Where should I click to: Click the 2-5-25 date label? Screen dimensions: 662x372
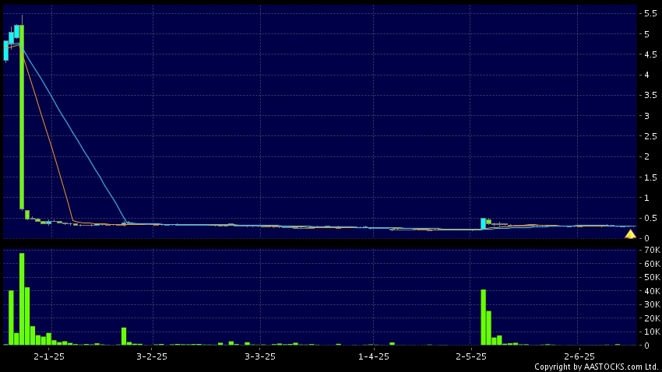click(x=471, y=356)
